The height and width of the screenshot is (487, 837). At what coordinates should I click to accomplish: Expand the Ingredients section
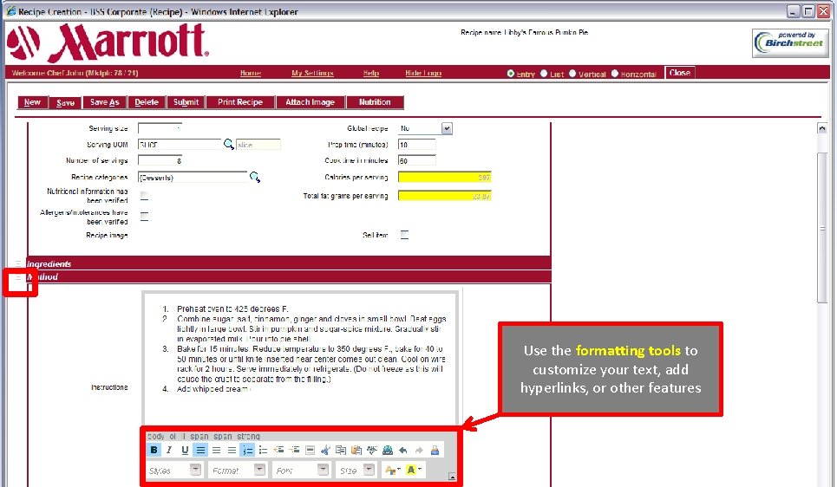(18, 263)
